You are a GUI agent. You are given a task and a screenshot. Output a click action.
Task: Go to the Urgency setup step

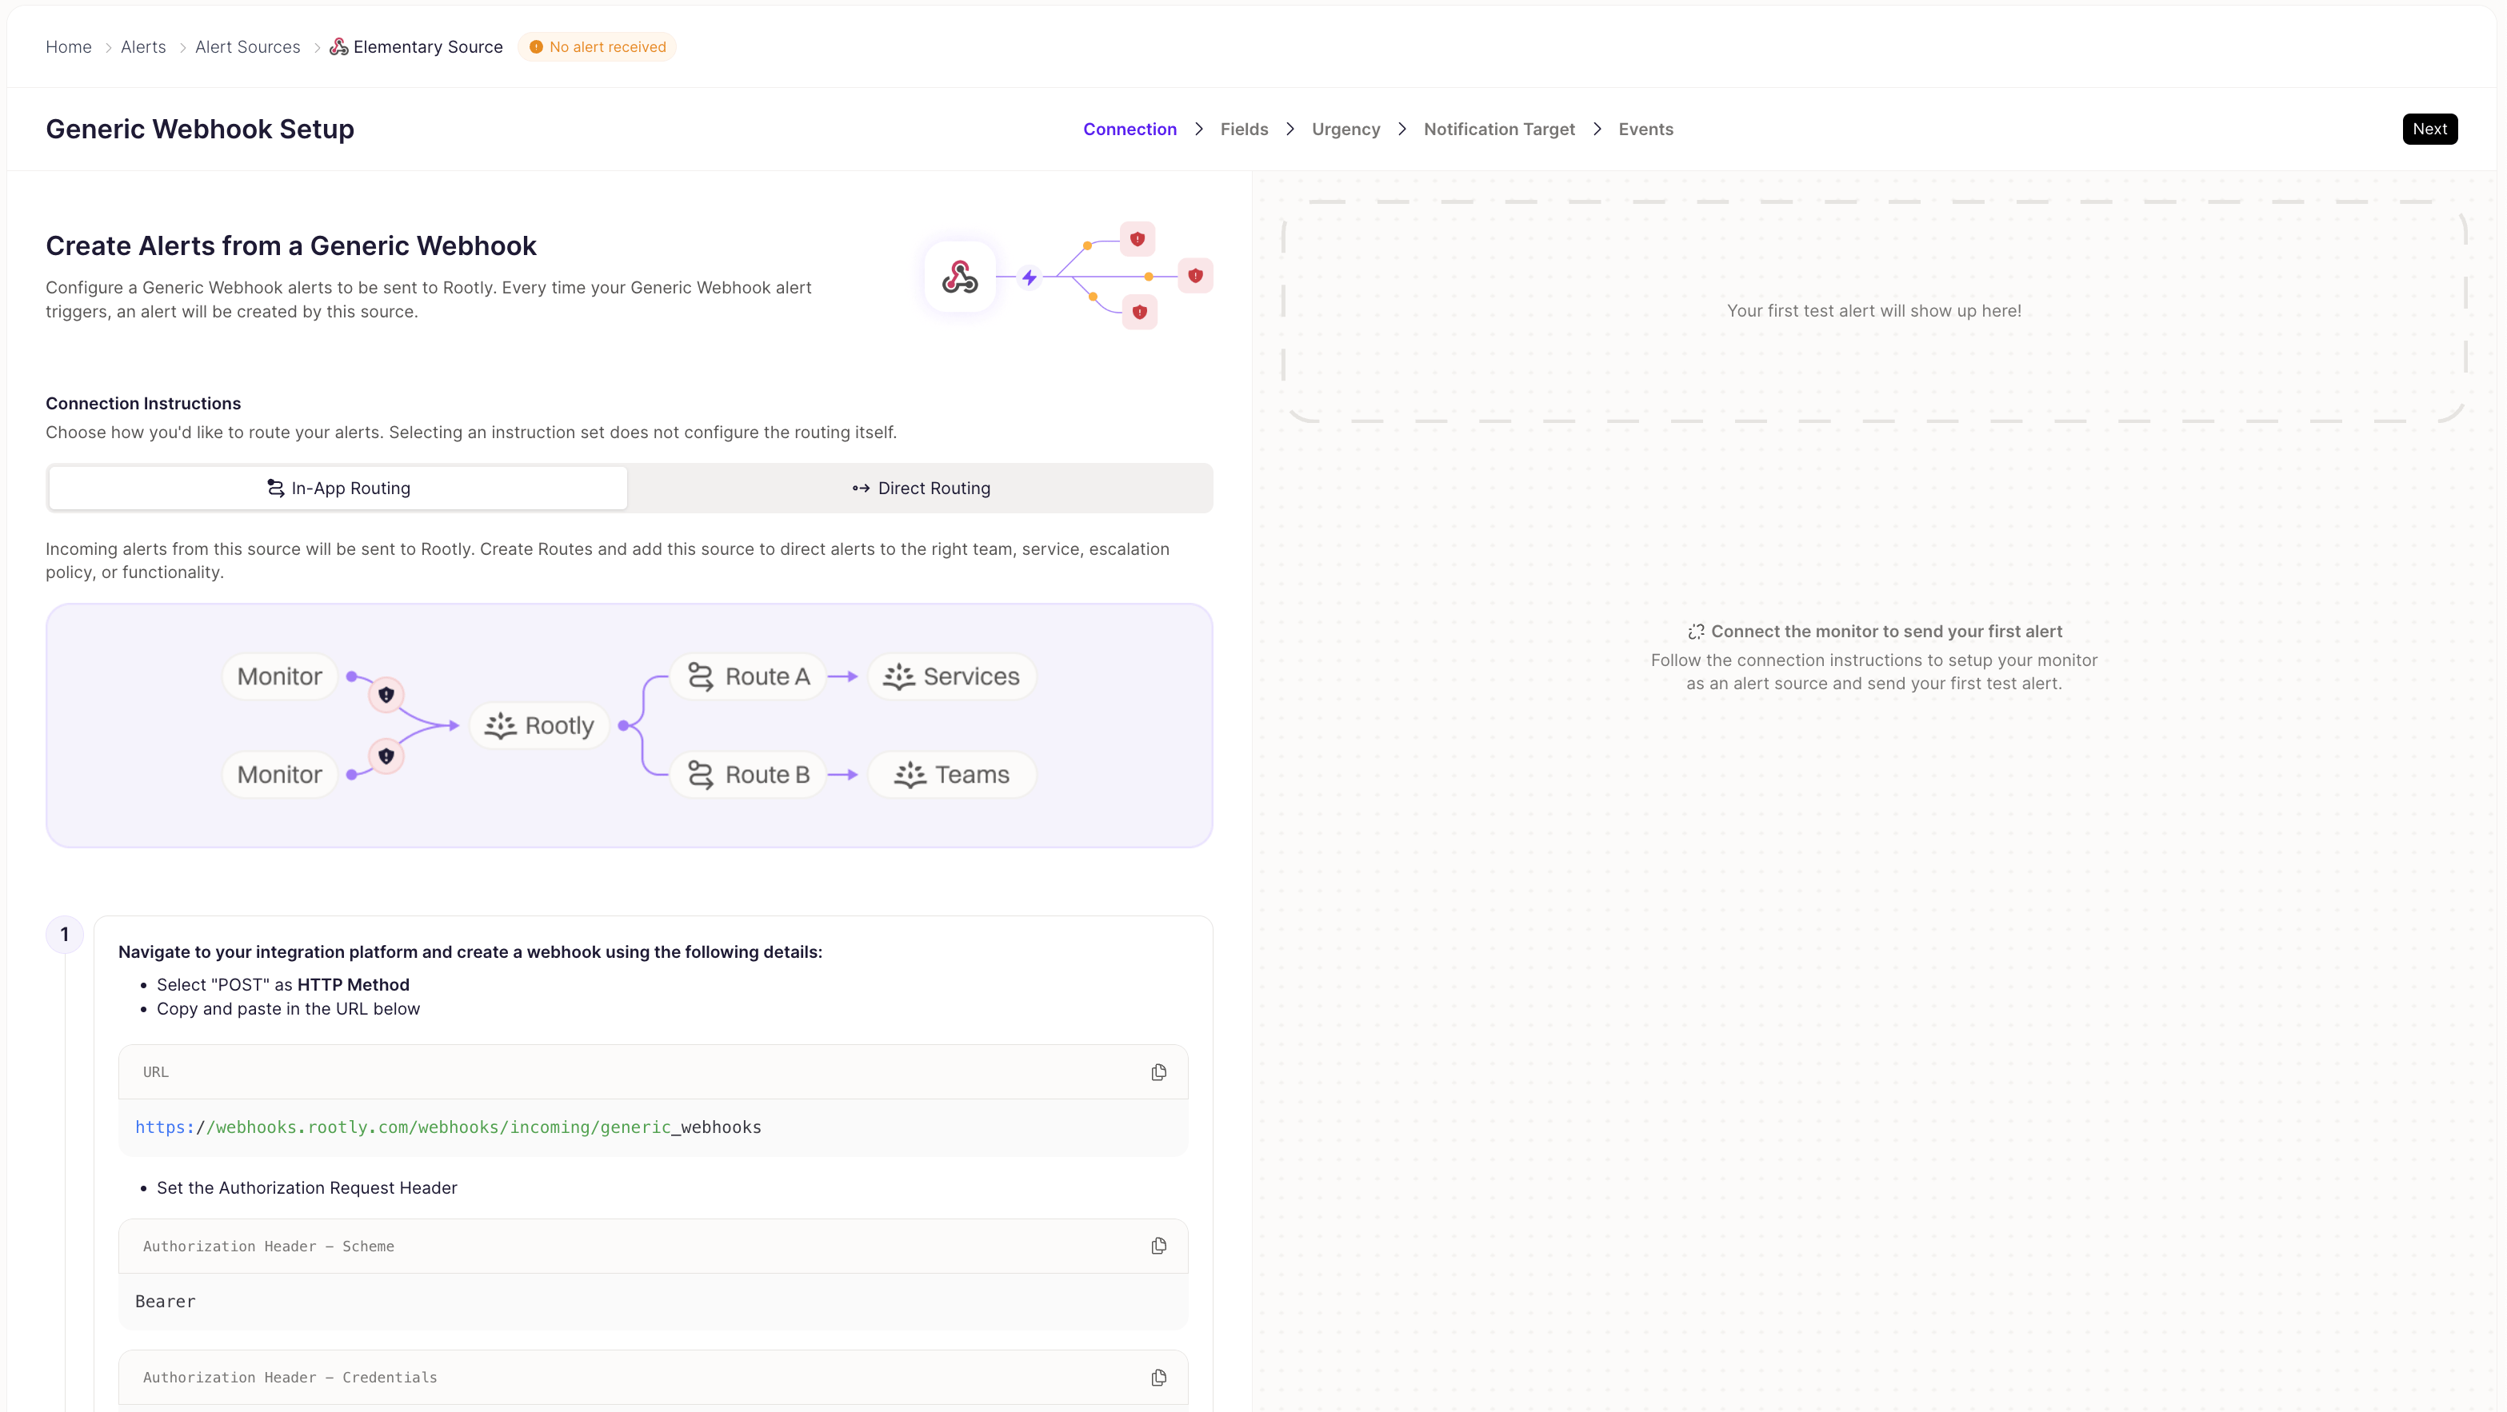(1346, 130)
